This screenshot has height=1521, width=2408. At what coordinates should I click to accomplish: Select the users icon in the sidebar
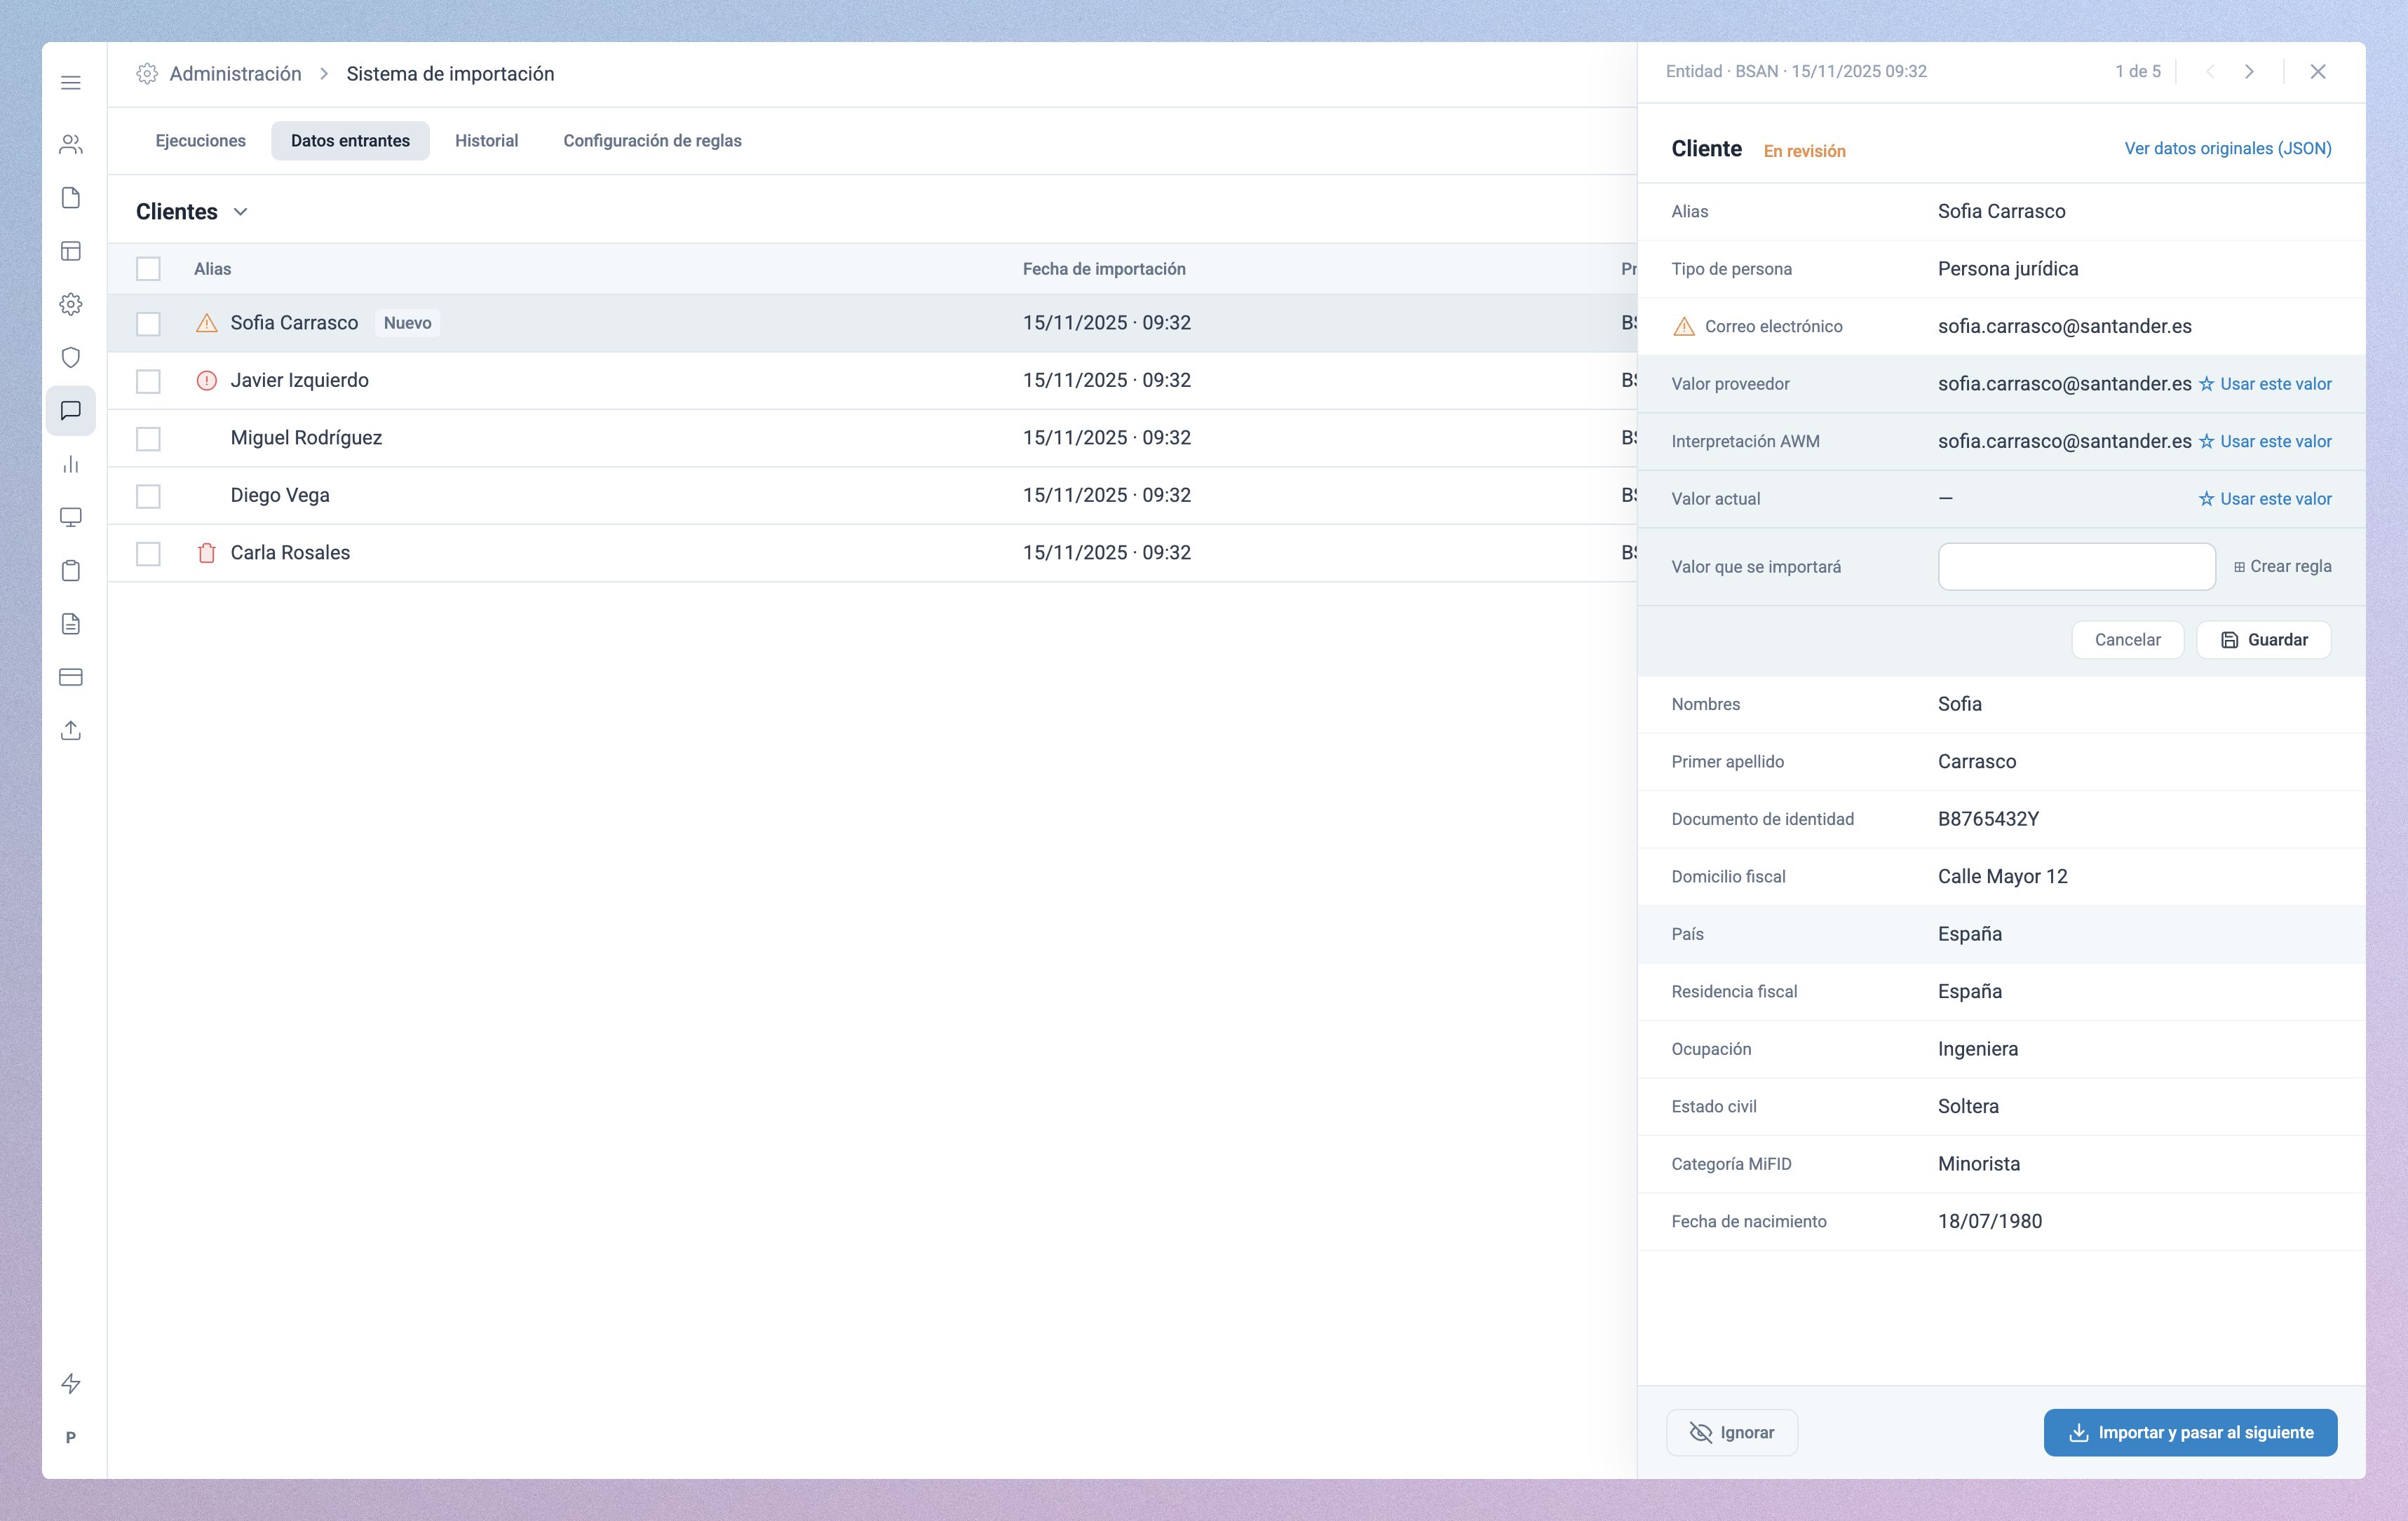pyautogui.click(x=71, y=144)
